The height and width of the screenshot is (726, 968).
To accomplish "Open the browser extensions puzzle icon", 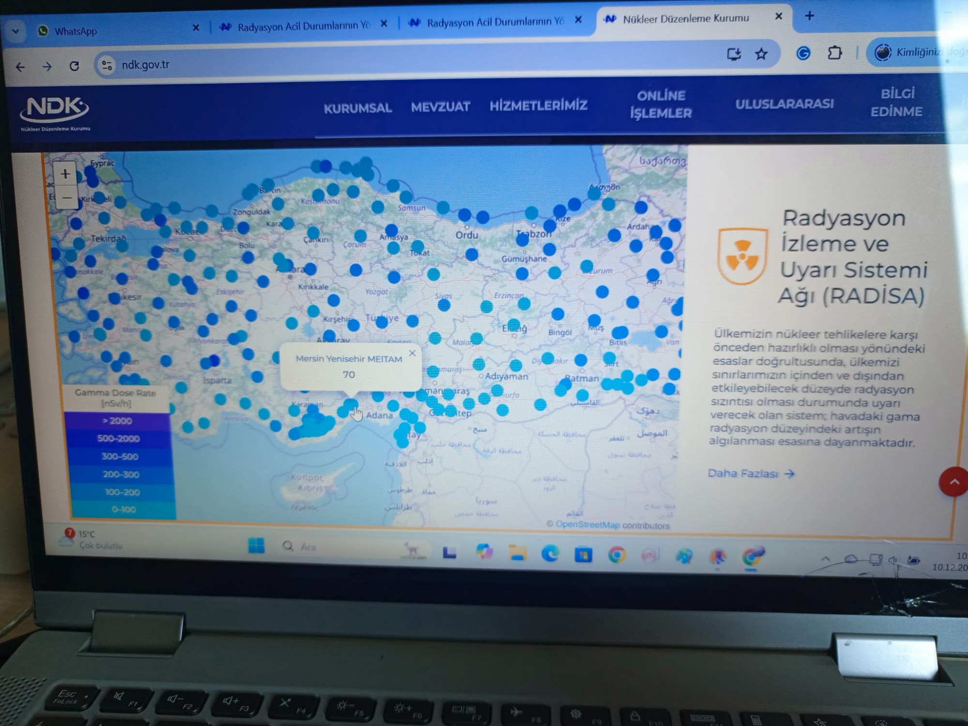I will coord(834,52).
